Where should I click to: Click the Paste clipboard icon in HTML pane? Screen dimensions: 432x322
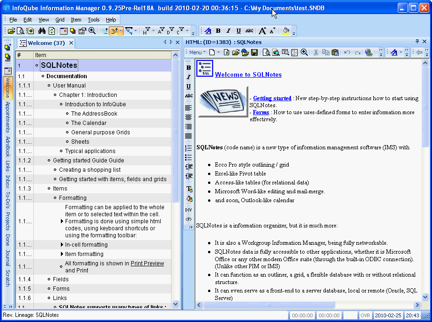tap(335, 52)
